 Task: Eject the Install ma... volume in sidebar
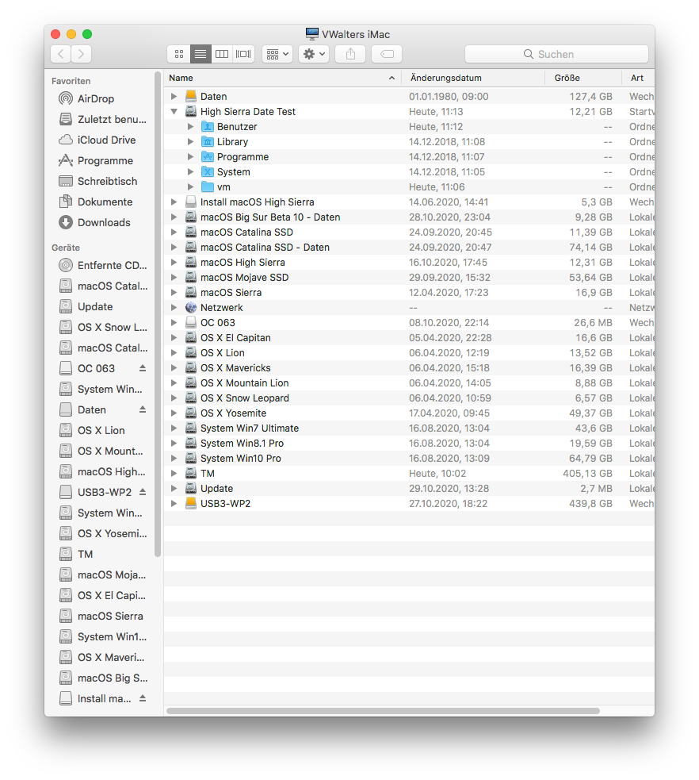click(143, 698)
